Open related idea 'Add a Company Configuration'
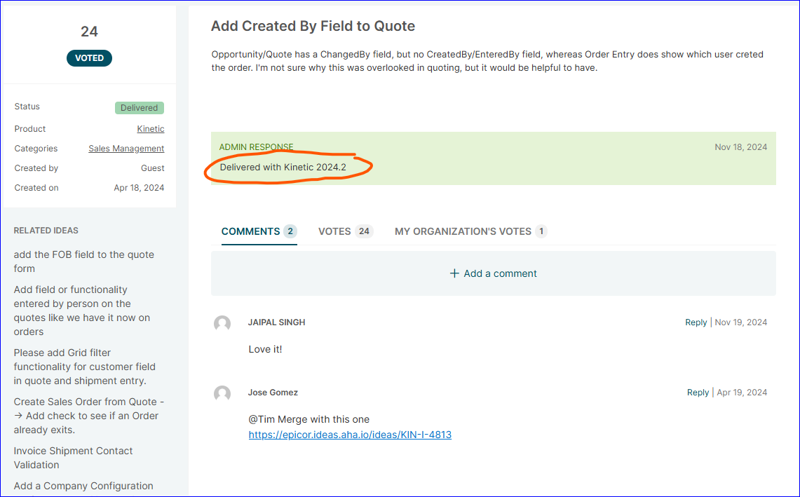The height and width of the screenshot is (497, 800). [x=83, y=486]
